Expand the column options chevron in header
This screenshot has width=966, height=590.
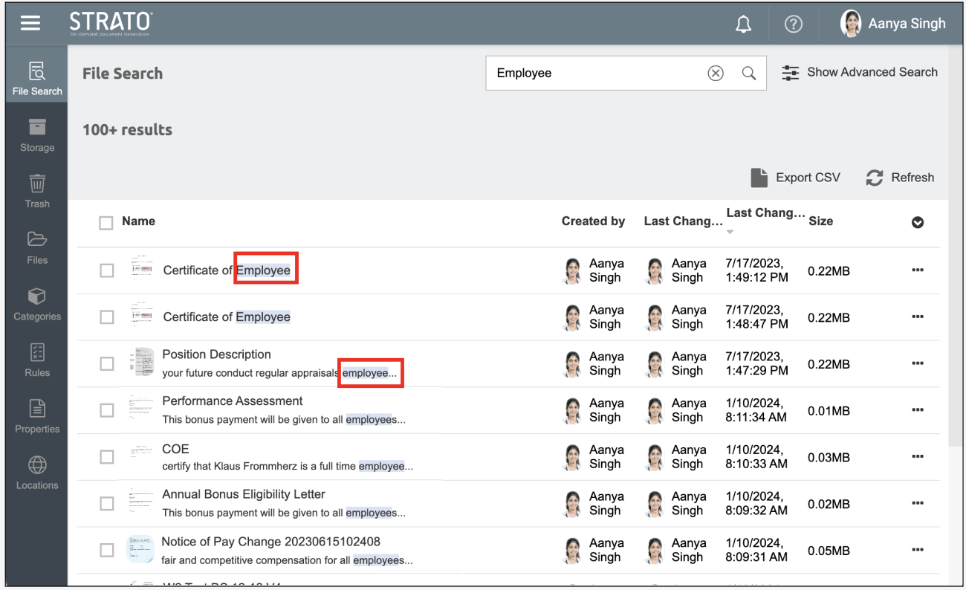(x=918, y=222)
